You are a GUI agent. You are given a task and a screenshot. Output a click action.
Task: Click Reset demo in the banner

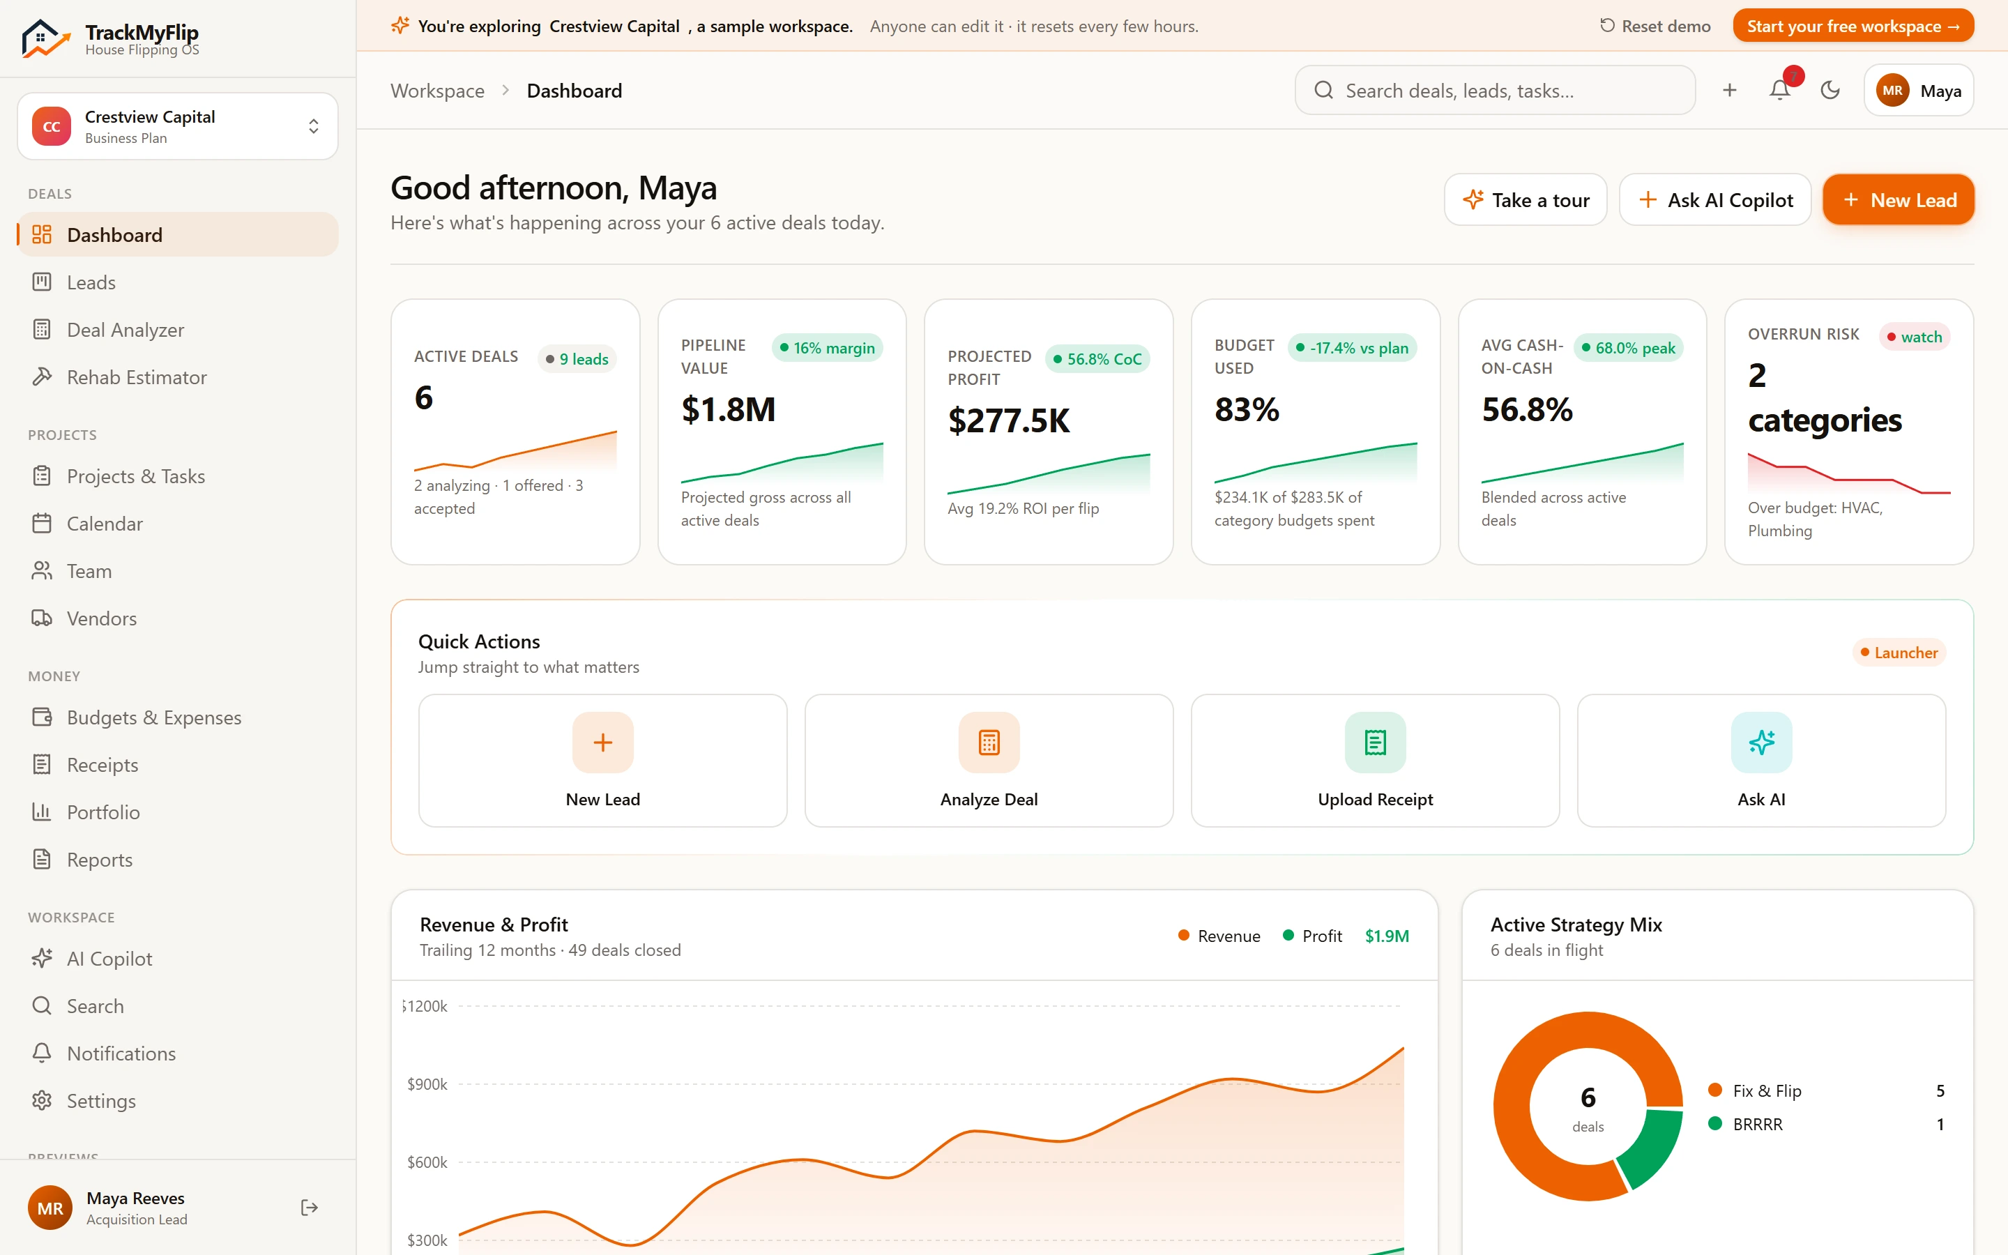(1655, 26)
